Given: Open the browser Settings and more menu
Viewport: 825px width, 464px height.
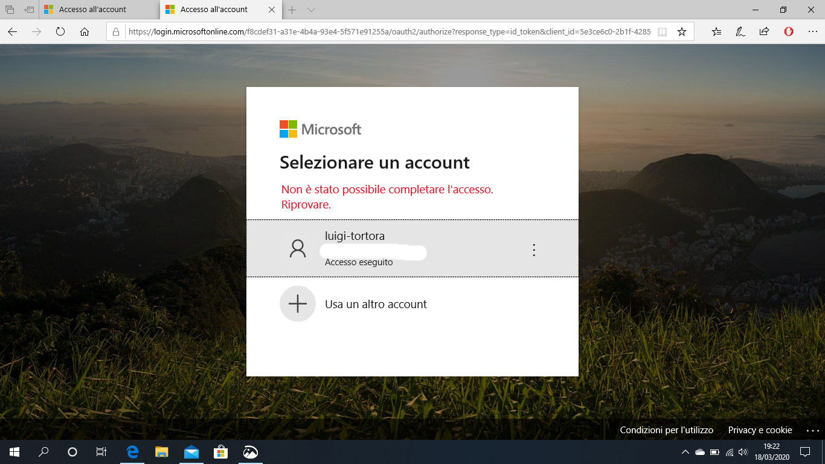Looking at the screenshot, I should click(812, 31).
